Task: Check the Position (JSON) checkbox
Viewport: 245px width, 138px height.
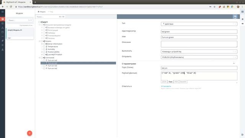Action: click(44, 52)
